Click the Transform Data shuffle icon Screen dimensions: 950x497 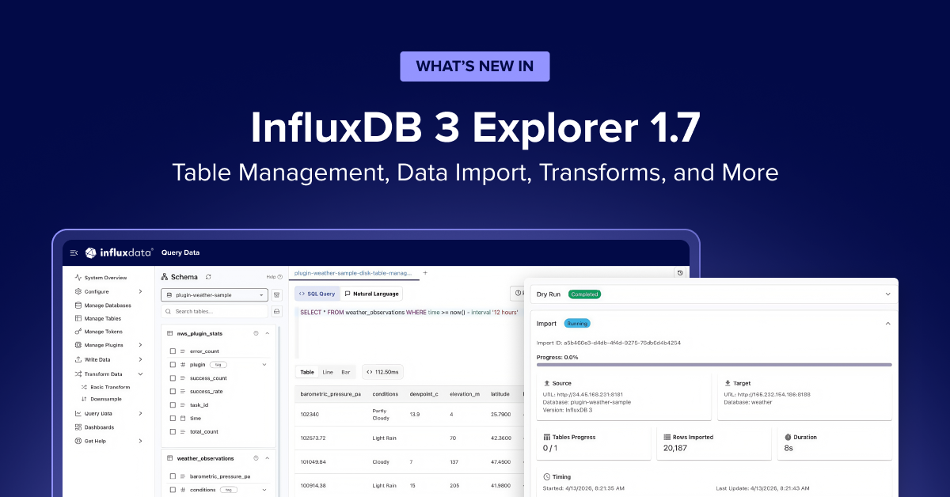78,374
